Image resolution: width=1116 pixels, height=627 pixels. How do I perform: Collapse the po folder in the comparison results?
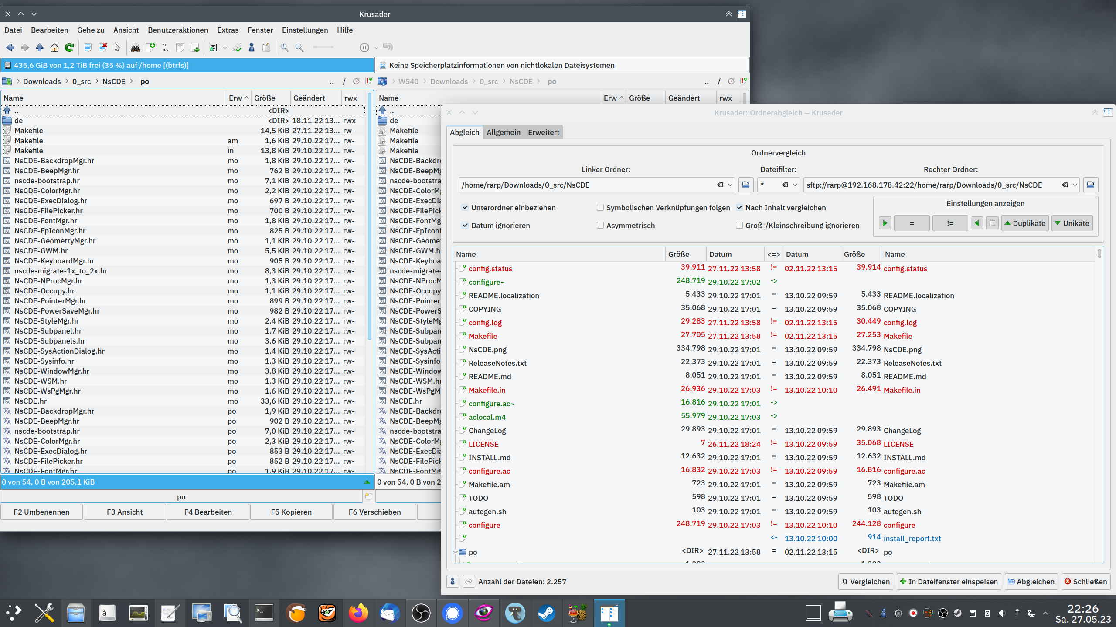click(x=456, y=552)
